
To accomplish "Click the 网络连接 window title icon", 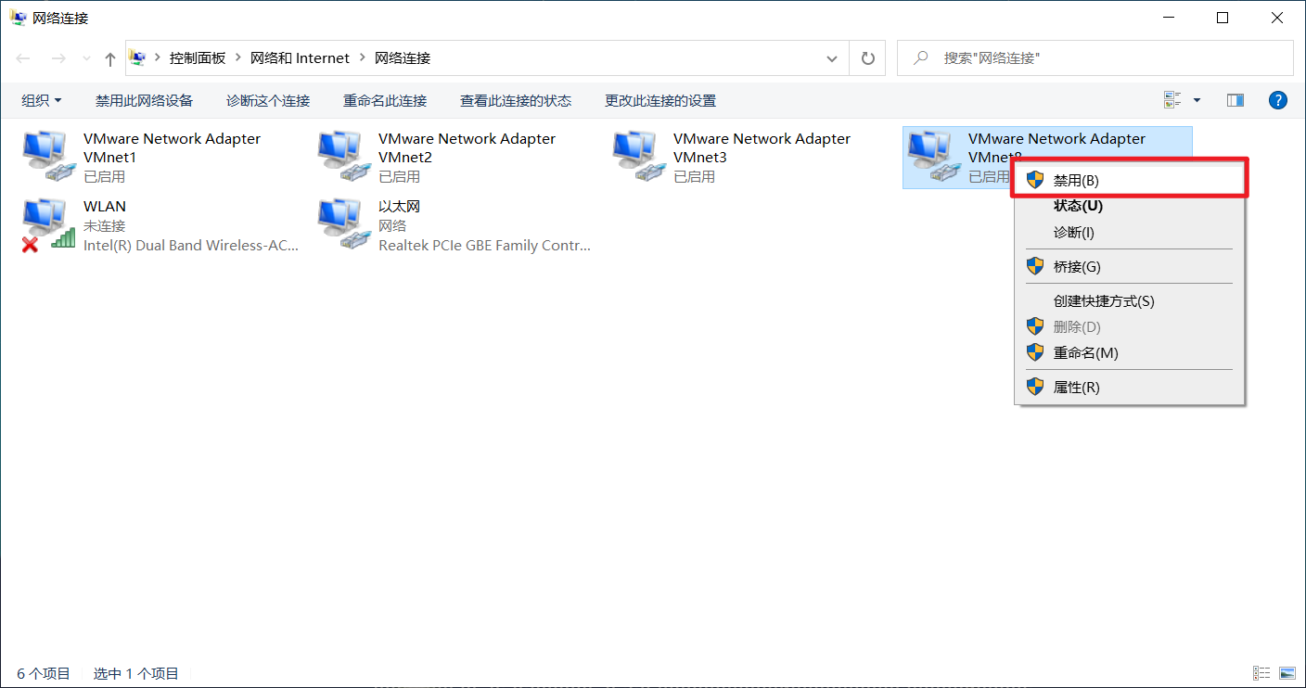I will click(x=18, y=18).
